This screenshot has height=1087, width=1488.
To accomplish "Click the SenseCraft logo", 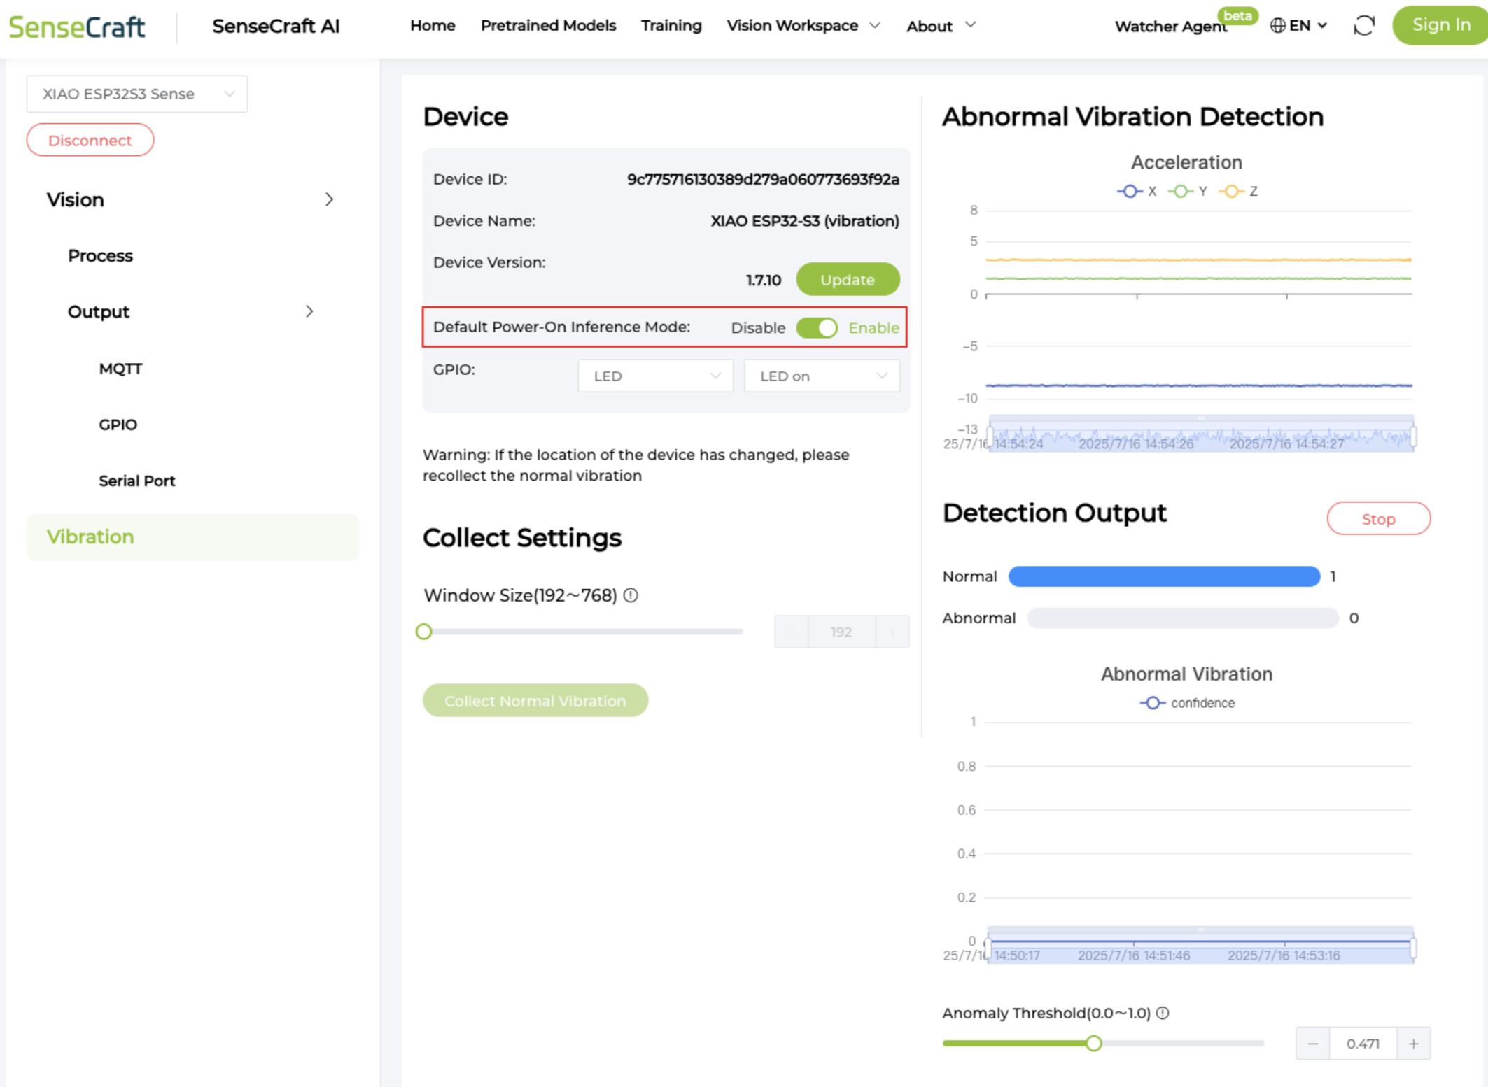I will (x=77, y=27).
